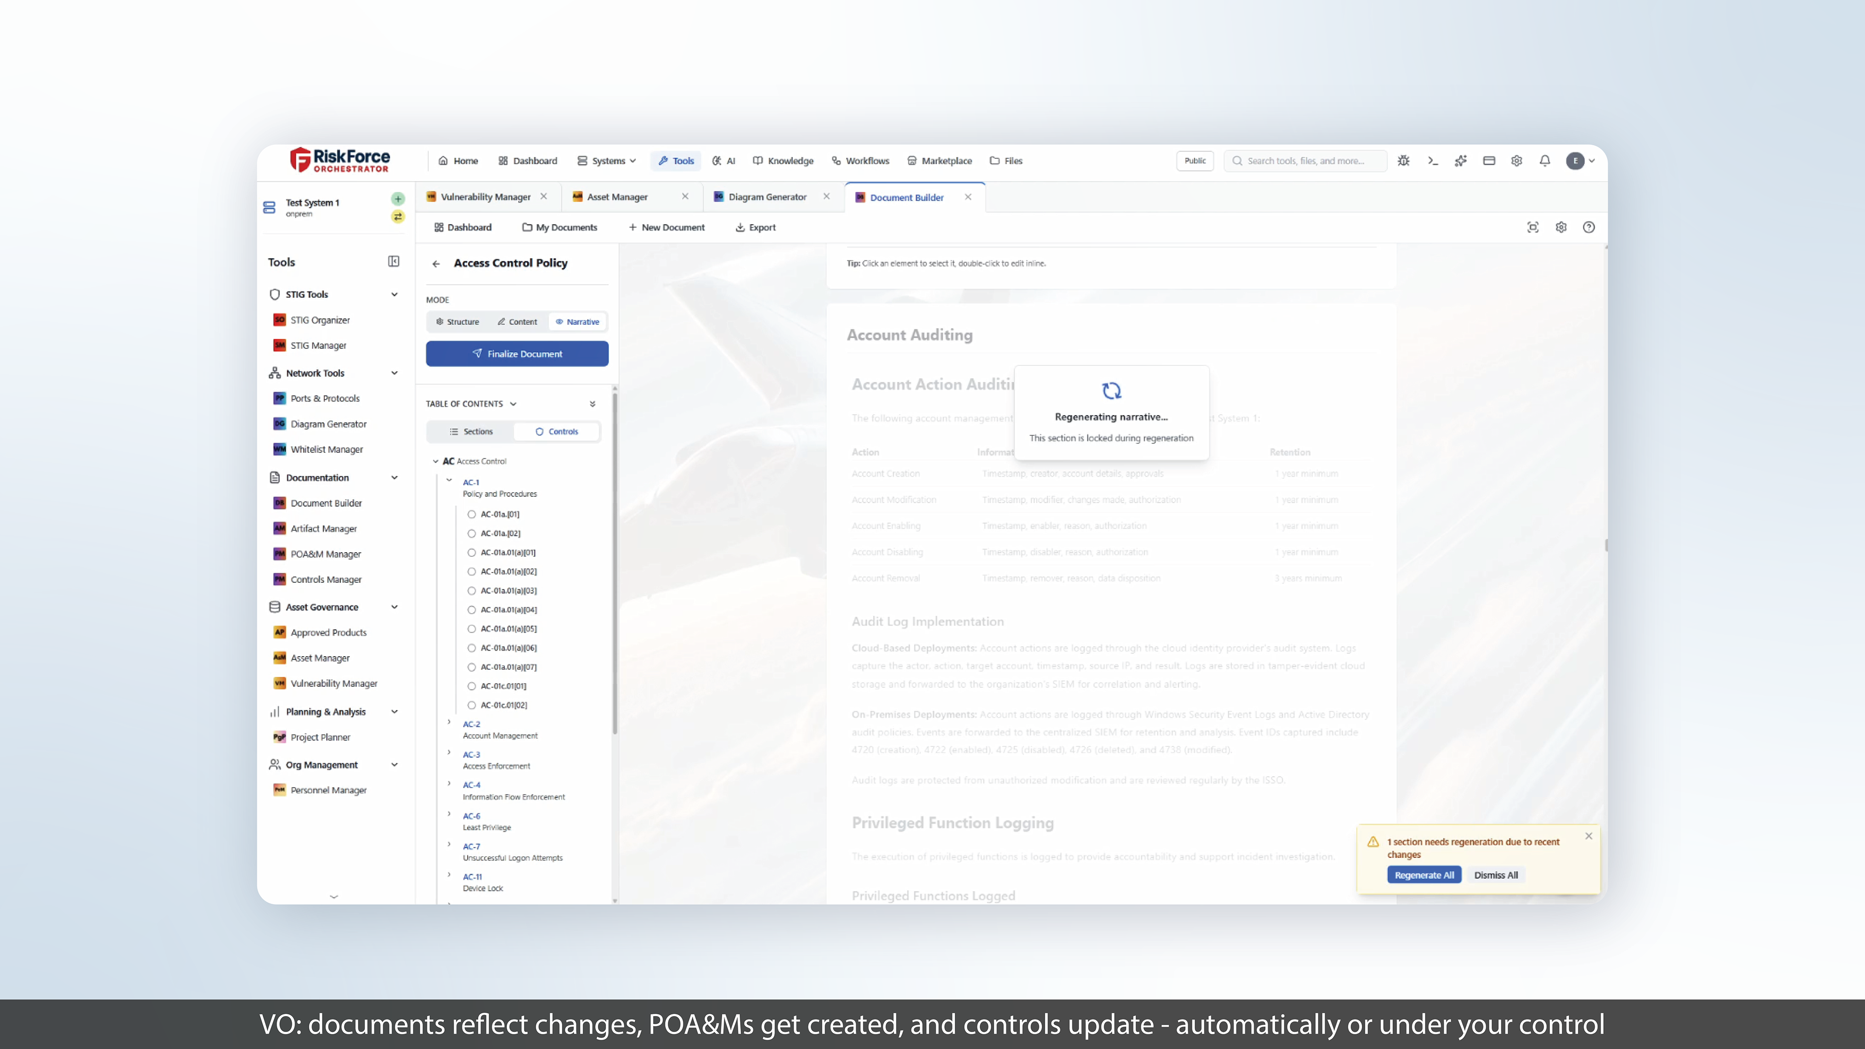
Task: Click Regenerate All in the notification
Action: pyautogui.click(x=1424, y=875)
